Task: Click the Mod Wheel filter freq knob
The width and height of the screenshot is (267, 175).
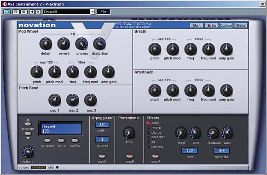Action: pos(73,72)
